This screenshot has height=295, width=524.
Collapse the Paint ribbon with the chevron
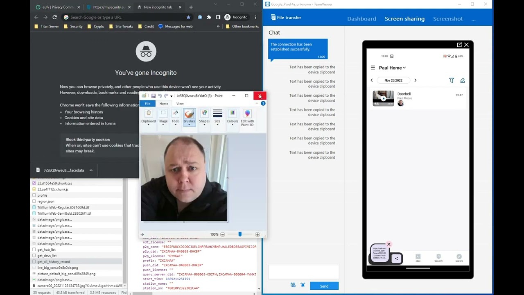pyautogui.click(x=257, y=104)
